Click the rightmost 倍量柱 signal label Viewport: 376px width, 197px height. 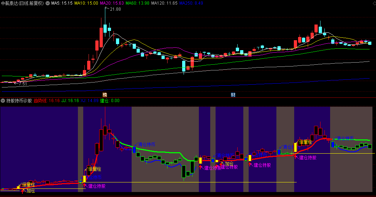pyautogui.click(x=306, y=142)
